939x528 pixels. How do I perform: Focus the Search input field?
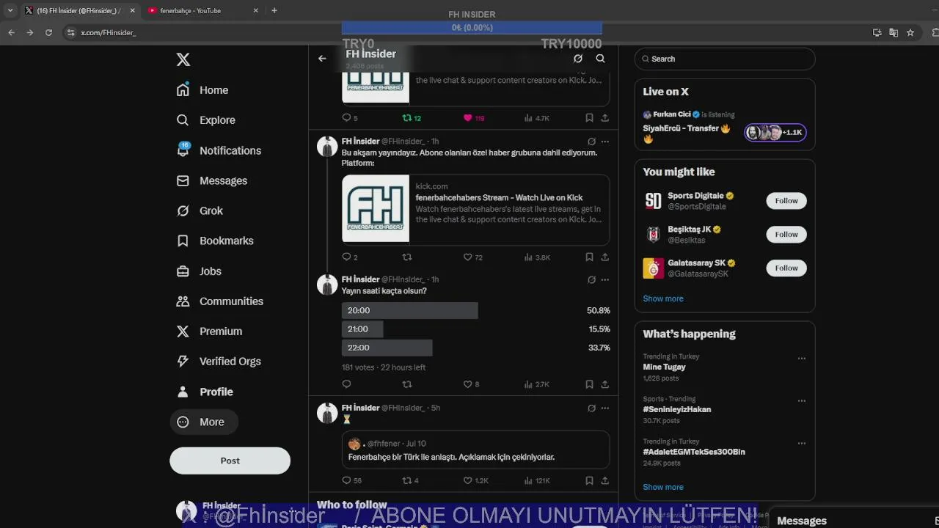coord(725,59)
